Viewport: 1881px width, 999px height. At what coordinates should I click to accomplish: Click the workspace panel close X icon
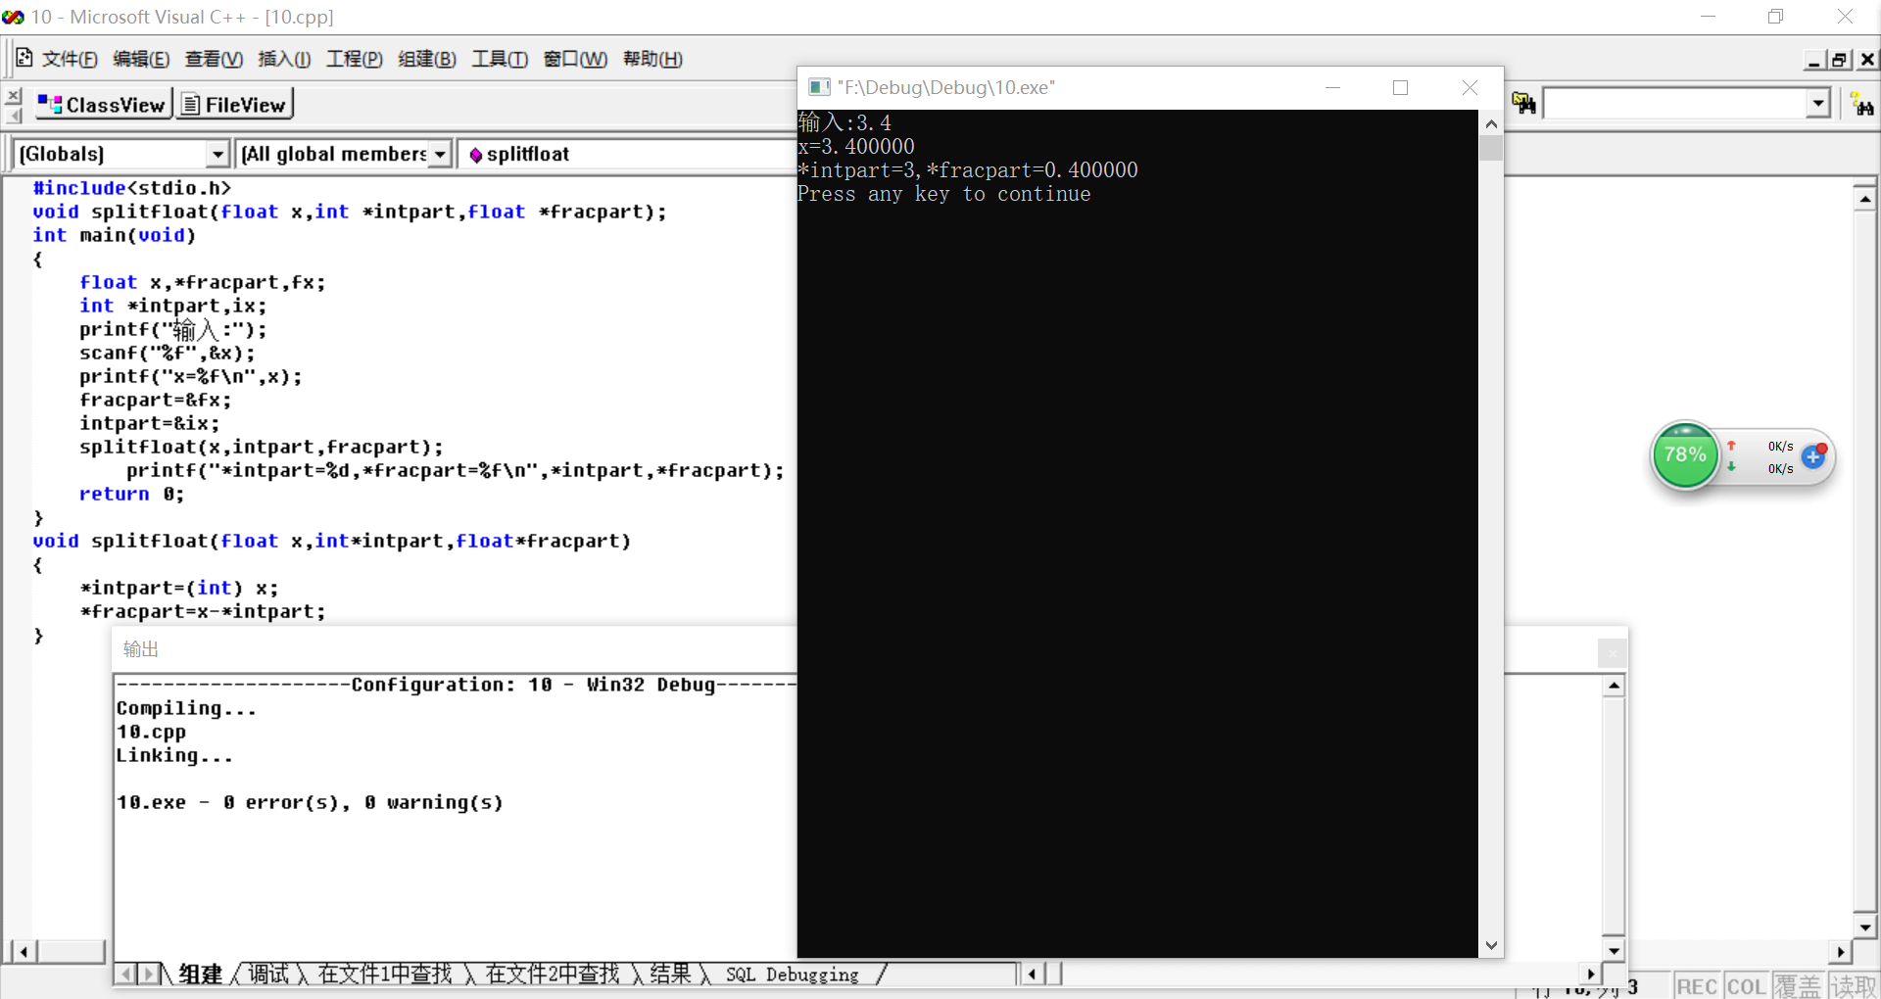13,96
